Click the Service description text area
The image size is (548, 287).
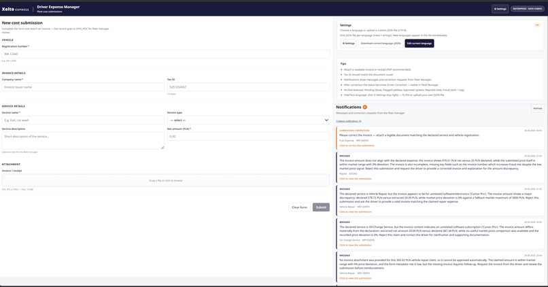tap(83, 141)
